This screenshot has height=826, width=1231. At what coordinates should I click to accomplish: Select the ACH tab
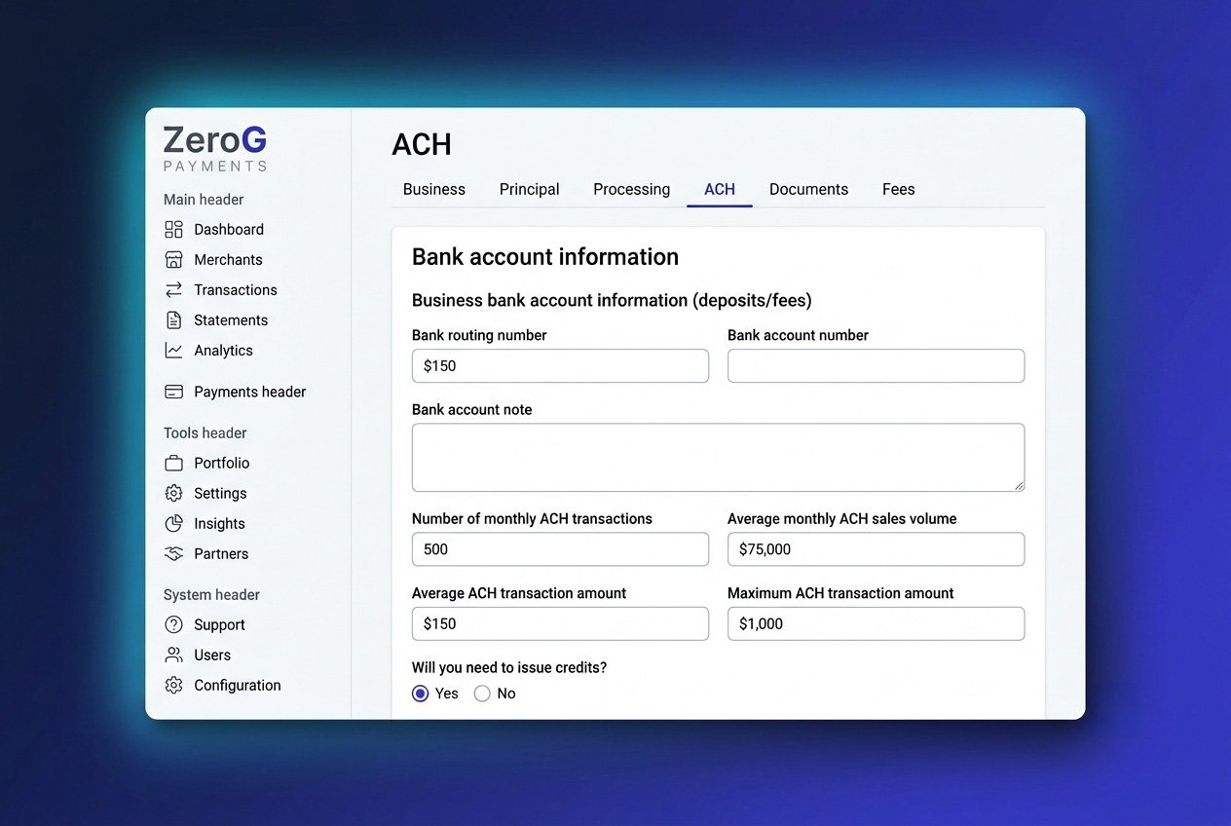[720, 189]
